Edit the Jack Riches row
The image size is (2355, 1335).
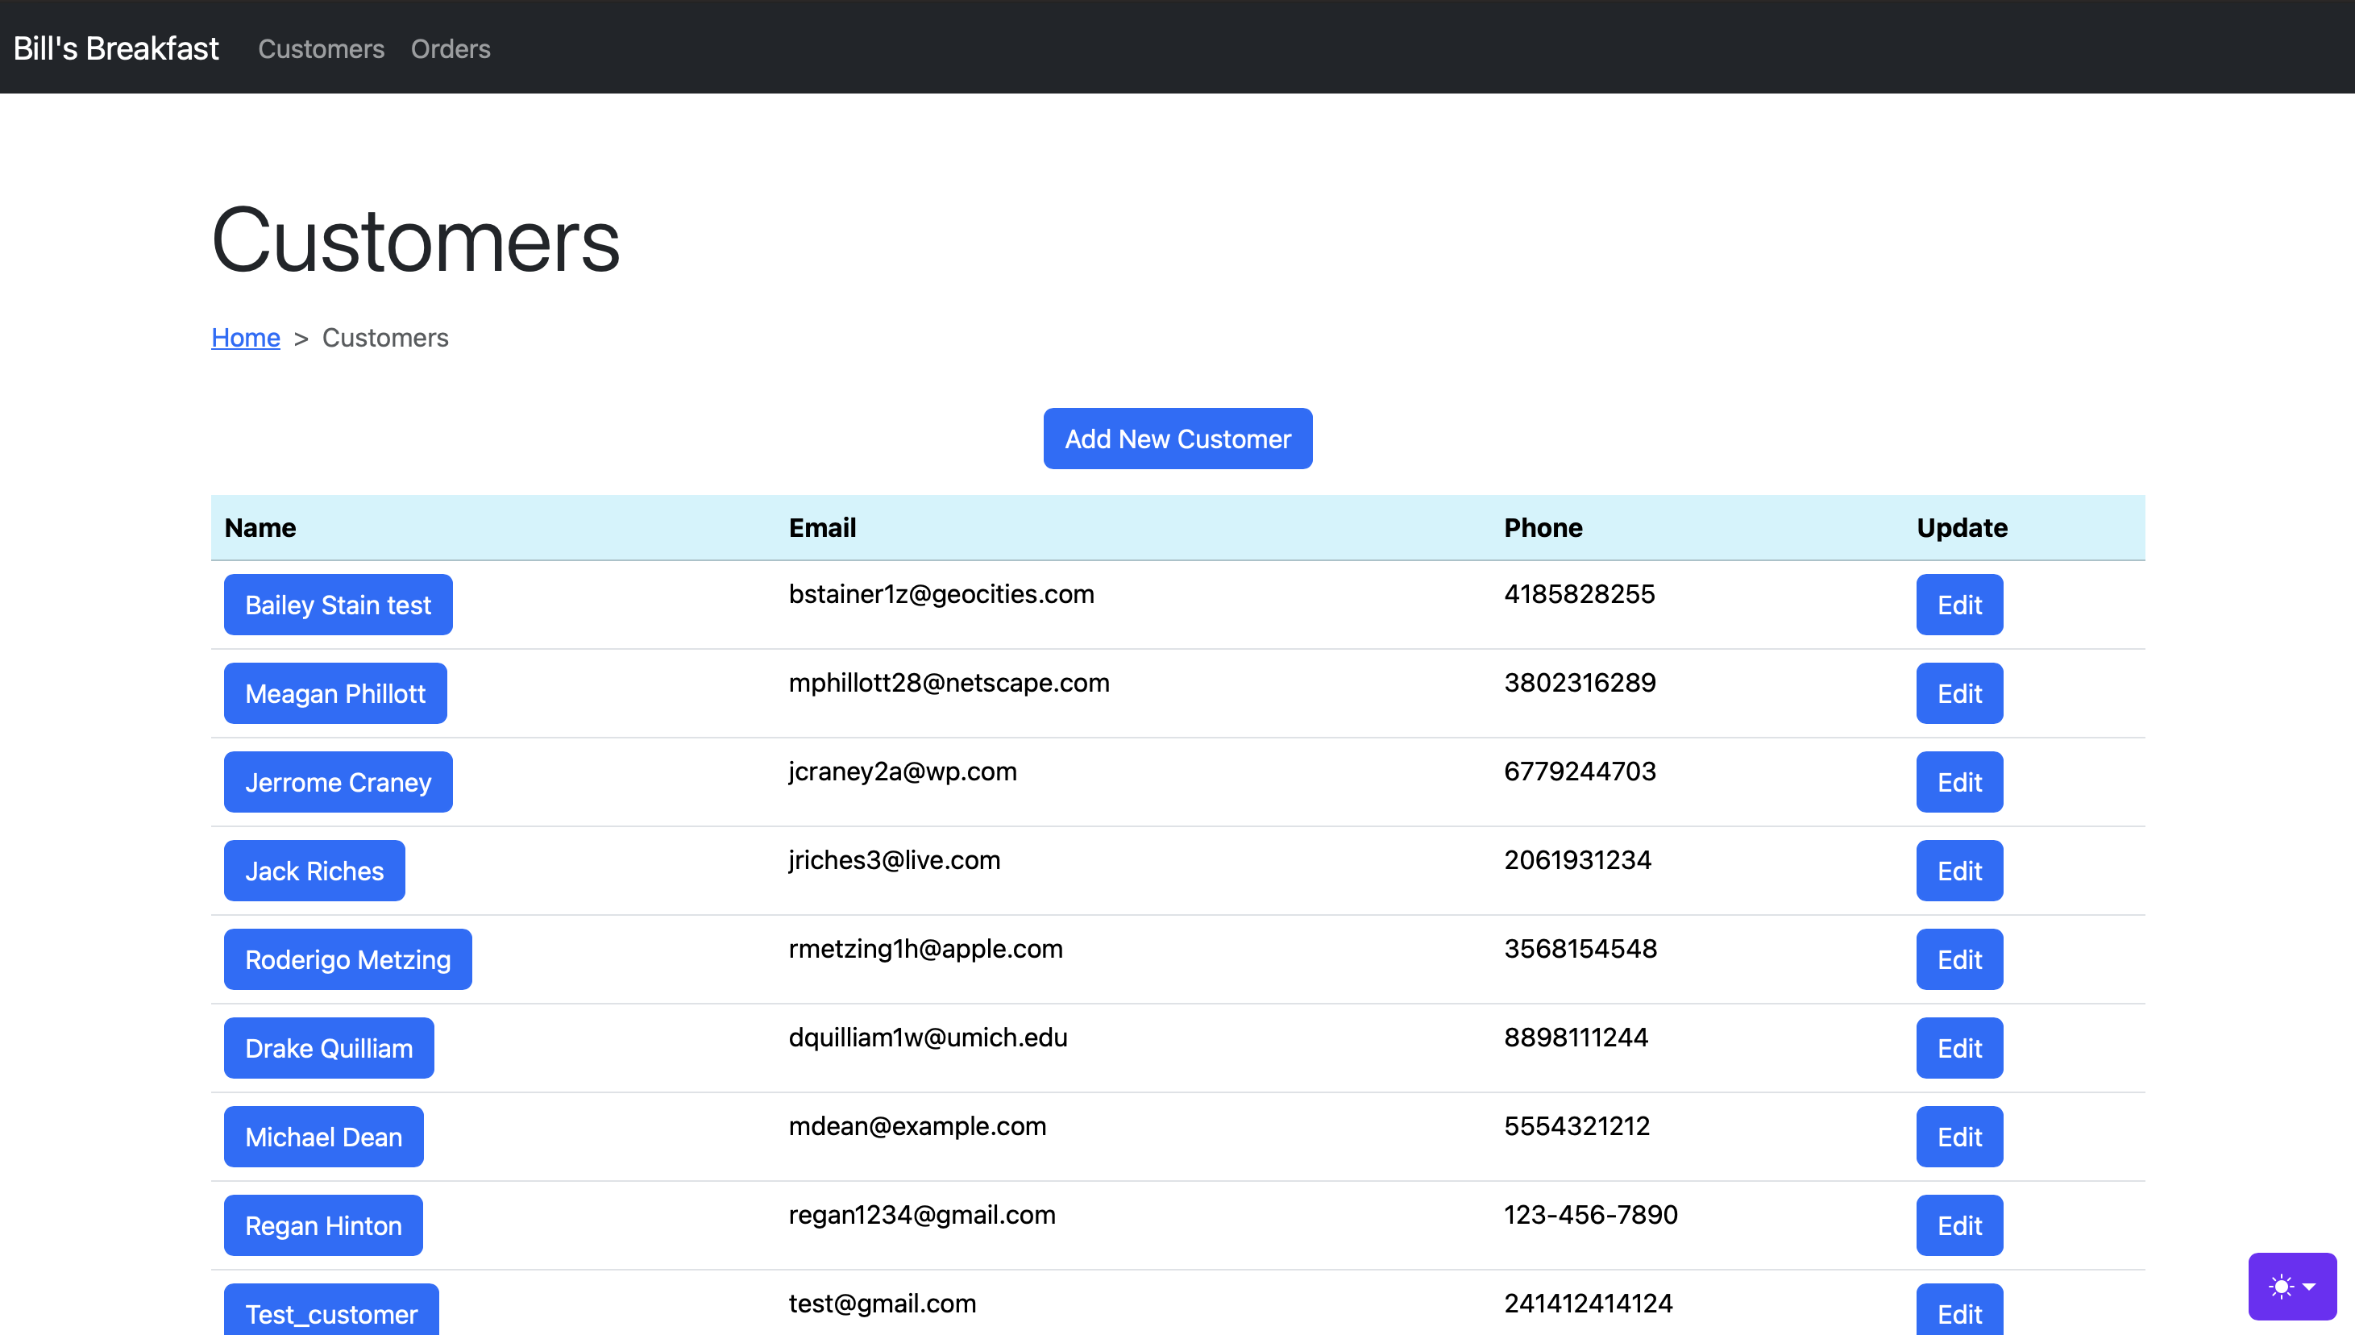(1959, 870)
